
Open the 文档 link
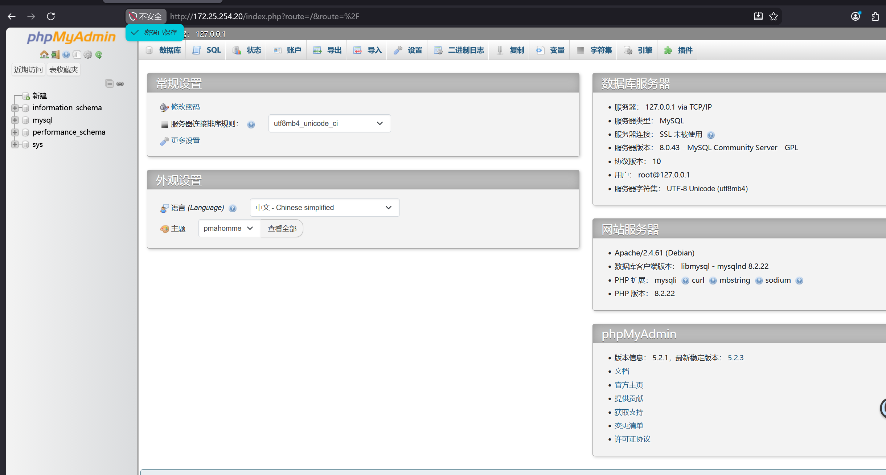[622, 371]
